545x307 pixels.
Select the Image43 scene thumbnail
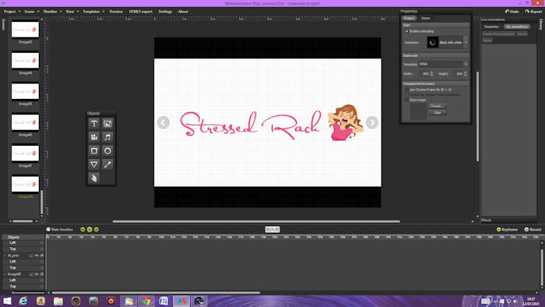coord(25,30)
